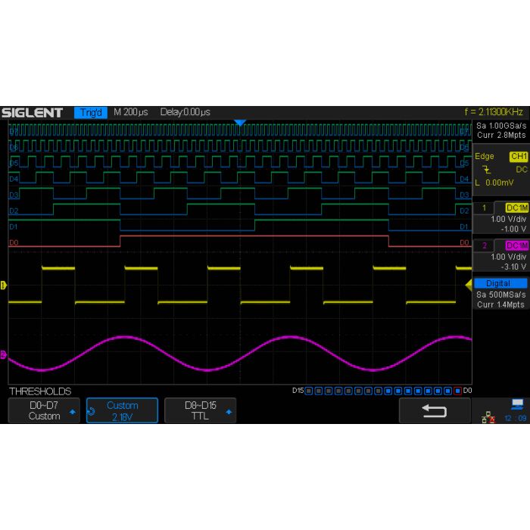Screen dimensions: 530x530
Task: Select the channel 1 DC1M panel
Action: pos(500,218)
